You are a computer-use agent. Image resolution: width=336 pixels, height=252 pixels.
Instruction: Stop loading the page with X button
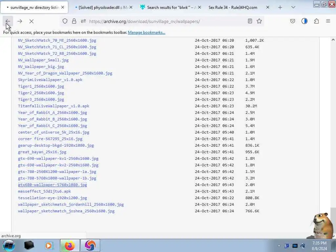click(31, 21)
